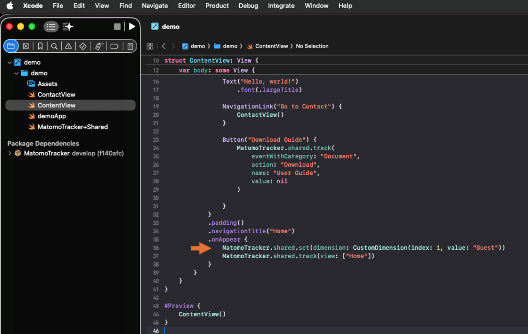Open No Selection symbol menu

coord(312,46)
